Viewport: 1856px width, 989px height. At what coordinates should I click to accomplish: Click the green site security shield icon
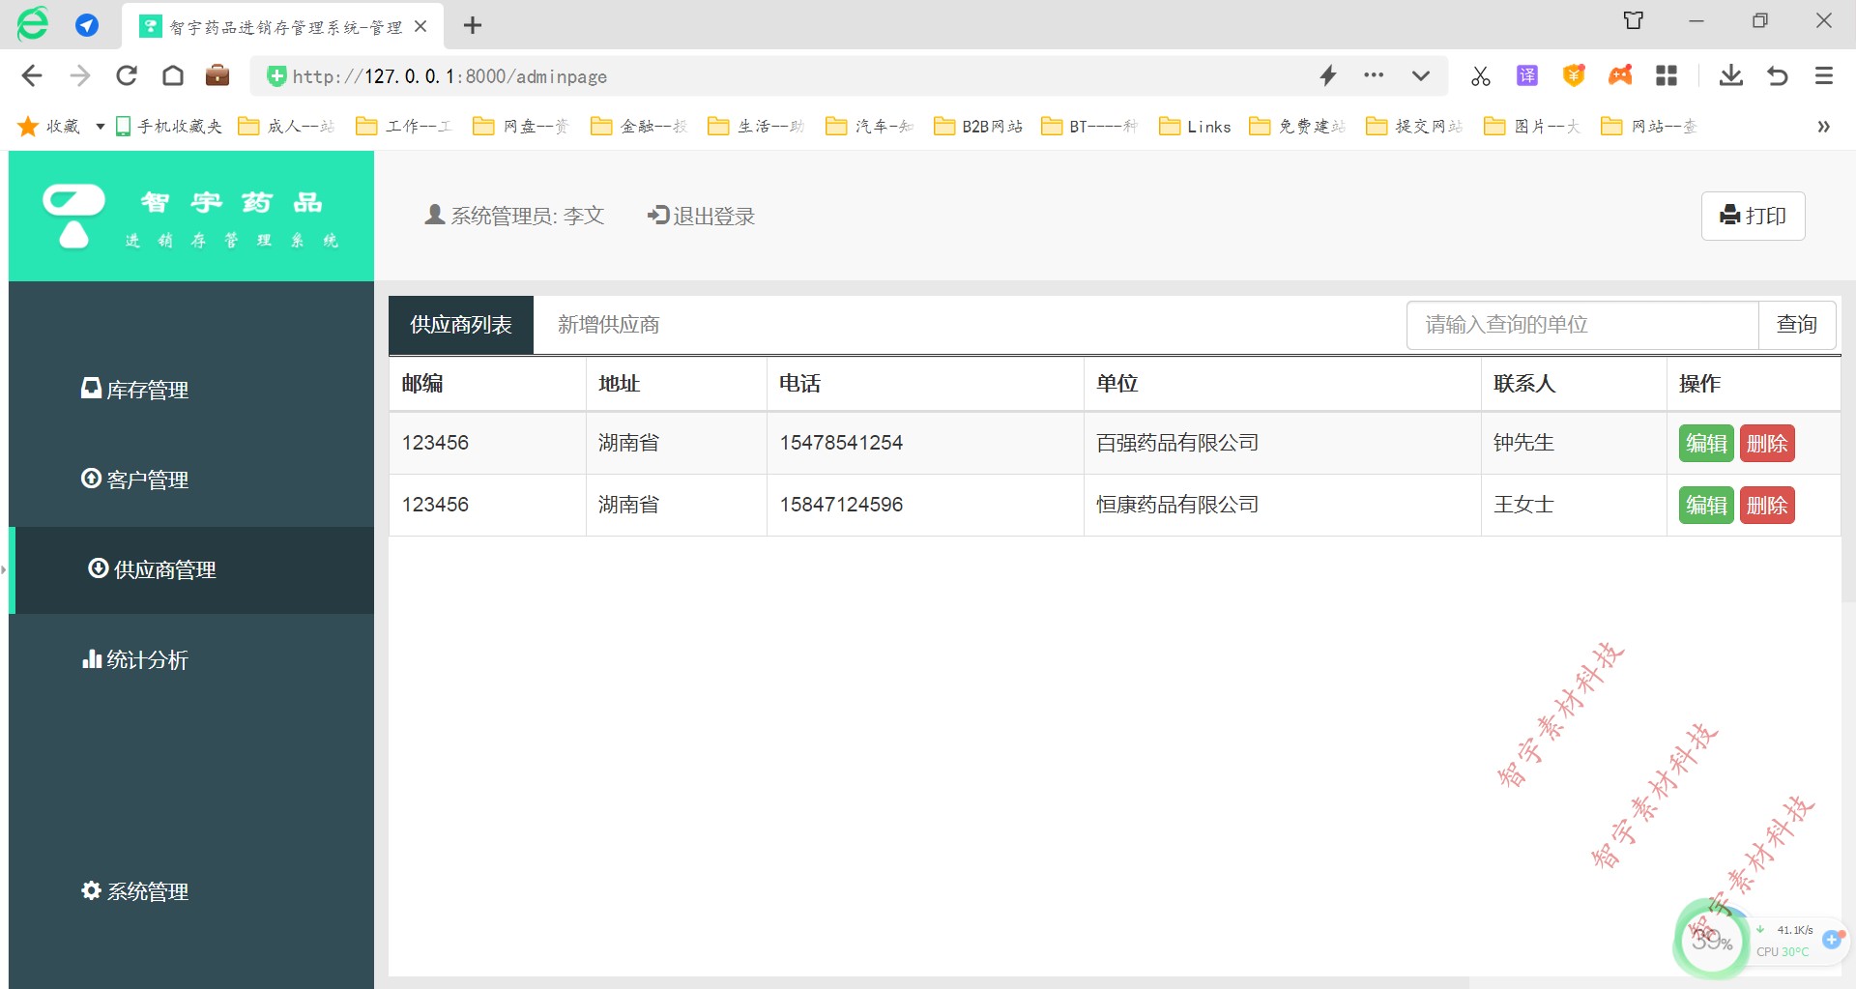coord(276,75)
